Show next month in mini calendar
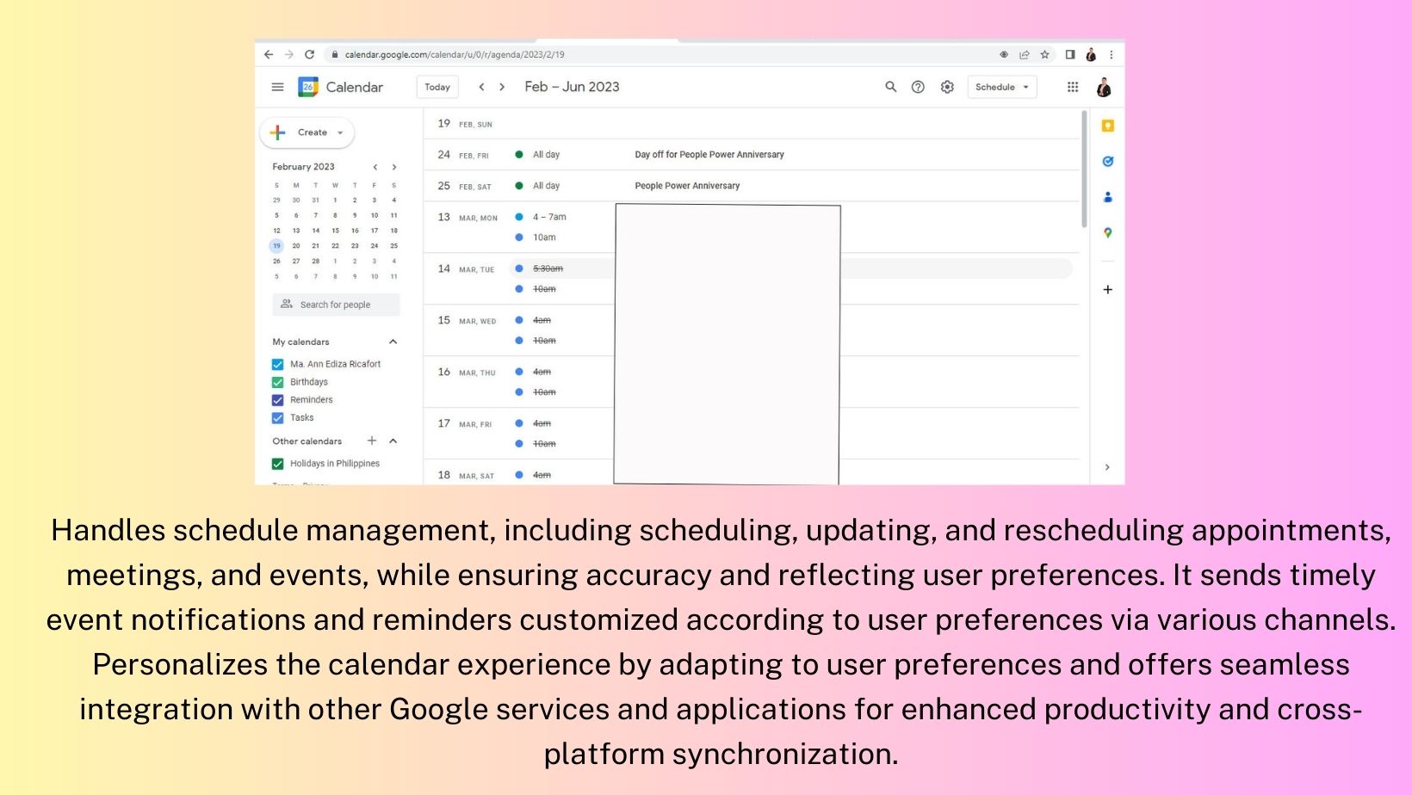This screenshot has width=1412, height=795. [x=394, y=167]
